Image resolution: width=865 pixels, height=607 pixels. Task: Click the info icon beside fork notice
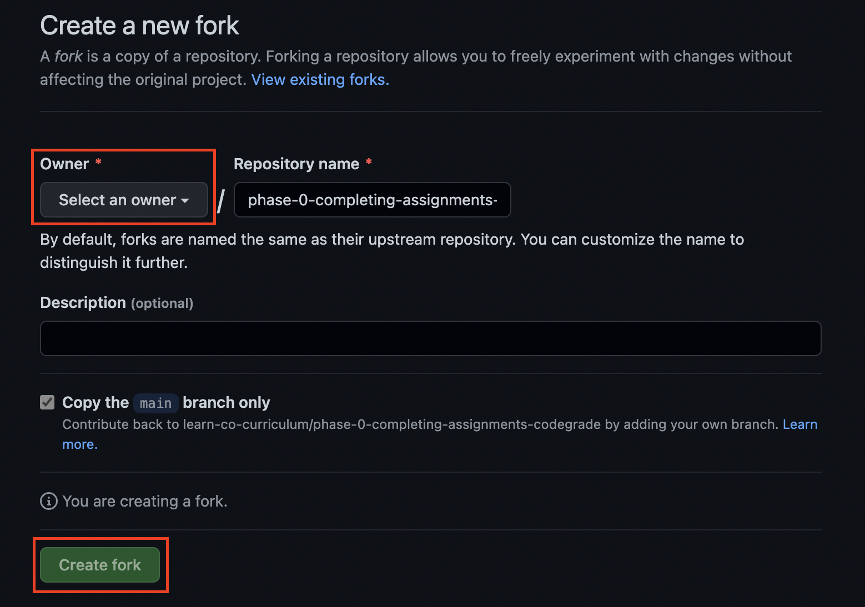point(49,501)
